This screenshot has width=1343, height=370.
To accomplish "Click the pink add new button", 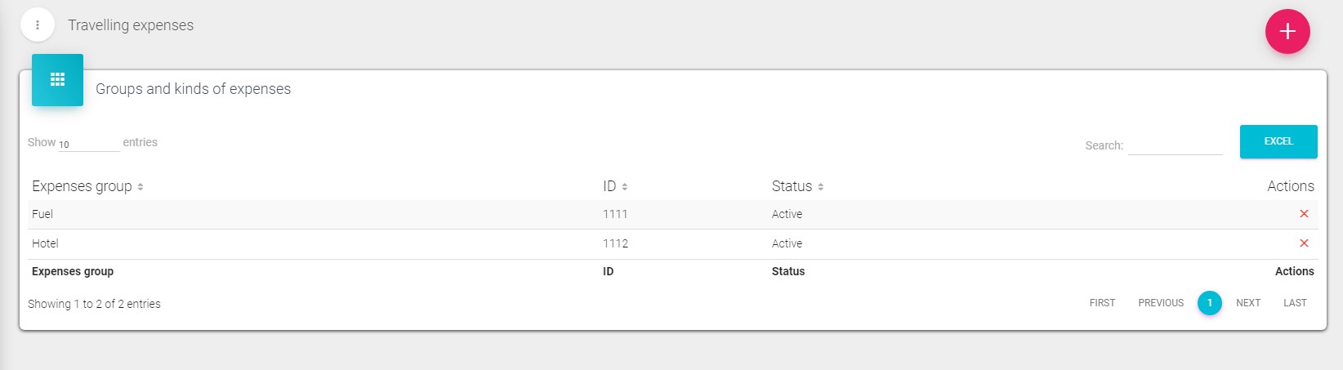I will coord(1287,31).
